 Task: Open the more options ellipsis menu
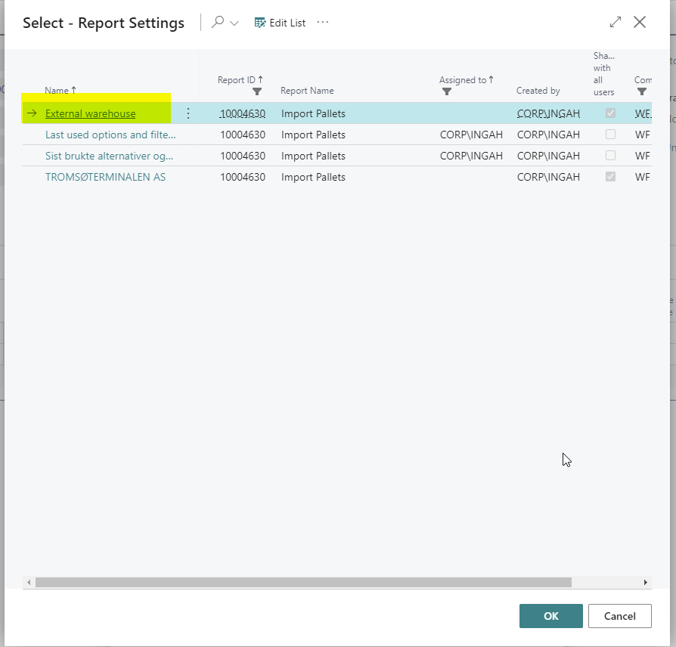(323, 23)
